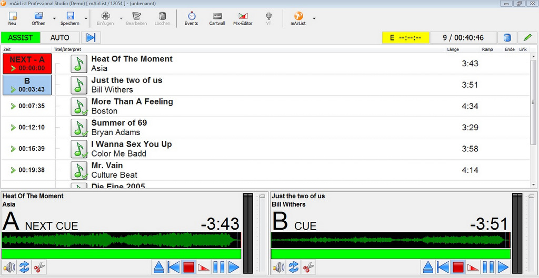Image resolution: width=539 pixels, height=278 pixels.
Task: Expand the Öffnen dropdown arrow
Action: point(54,18)
